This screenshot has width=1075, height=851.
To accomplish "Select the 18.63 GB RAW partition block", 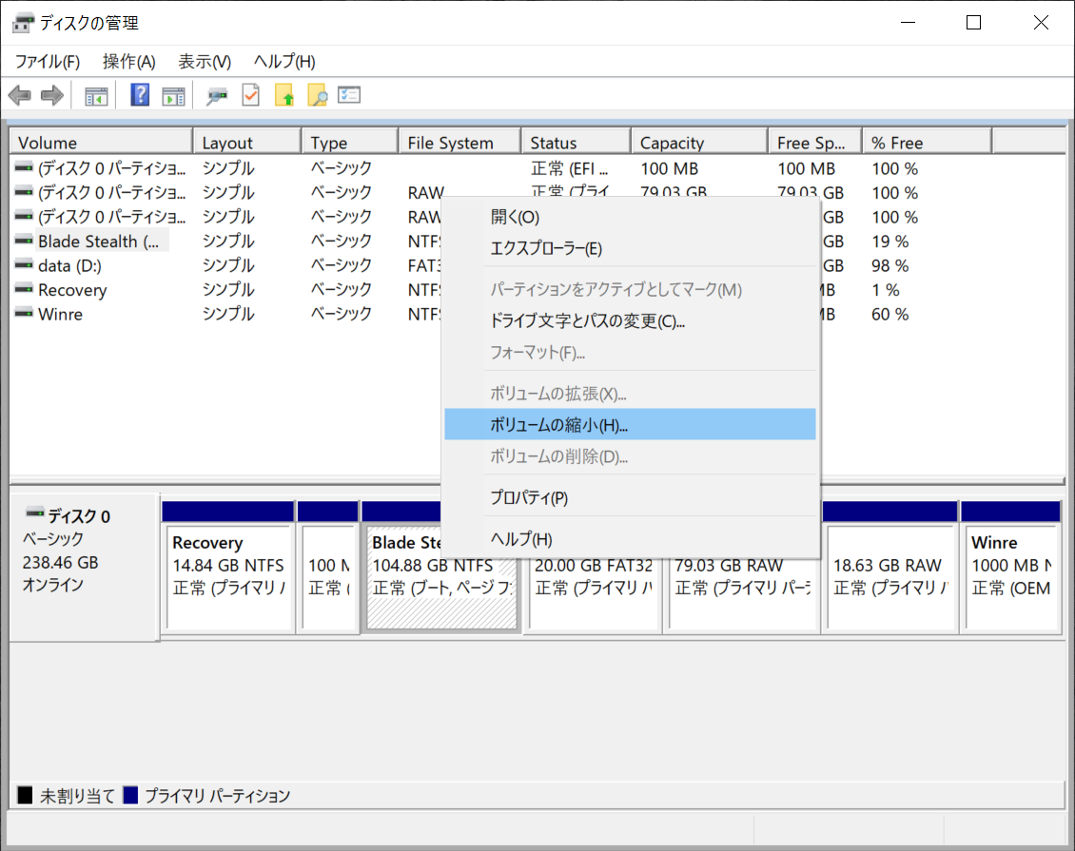I will (890, 577).
